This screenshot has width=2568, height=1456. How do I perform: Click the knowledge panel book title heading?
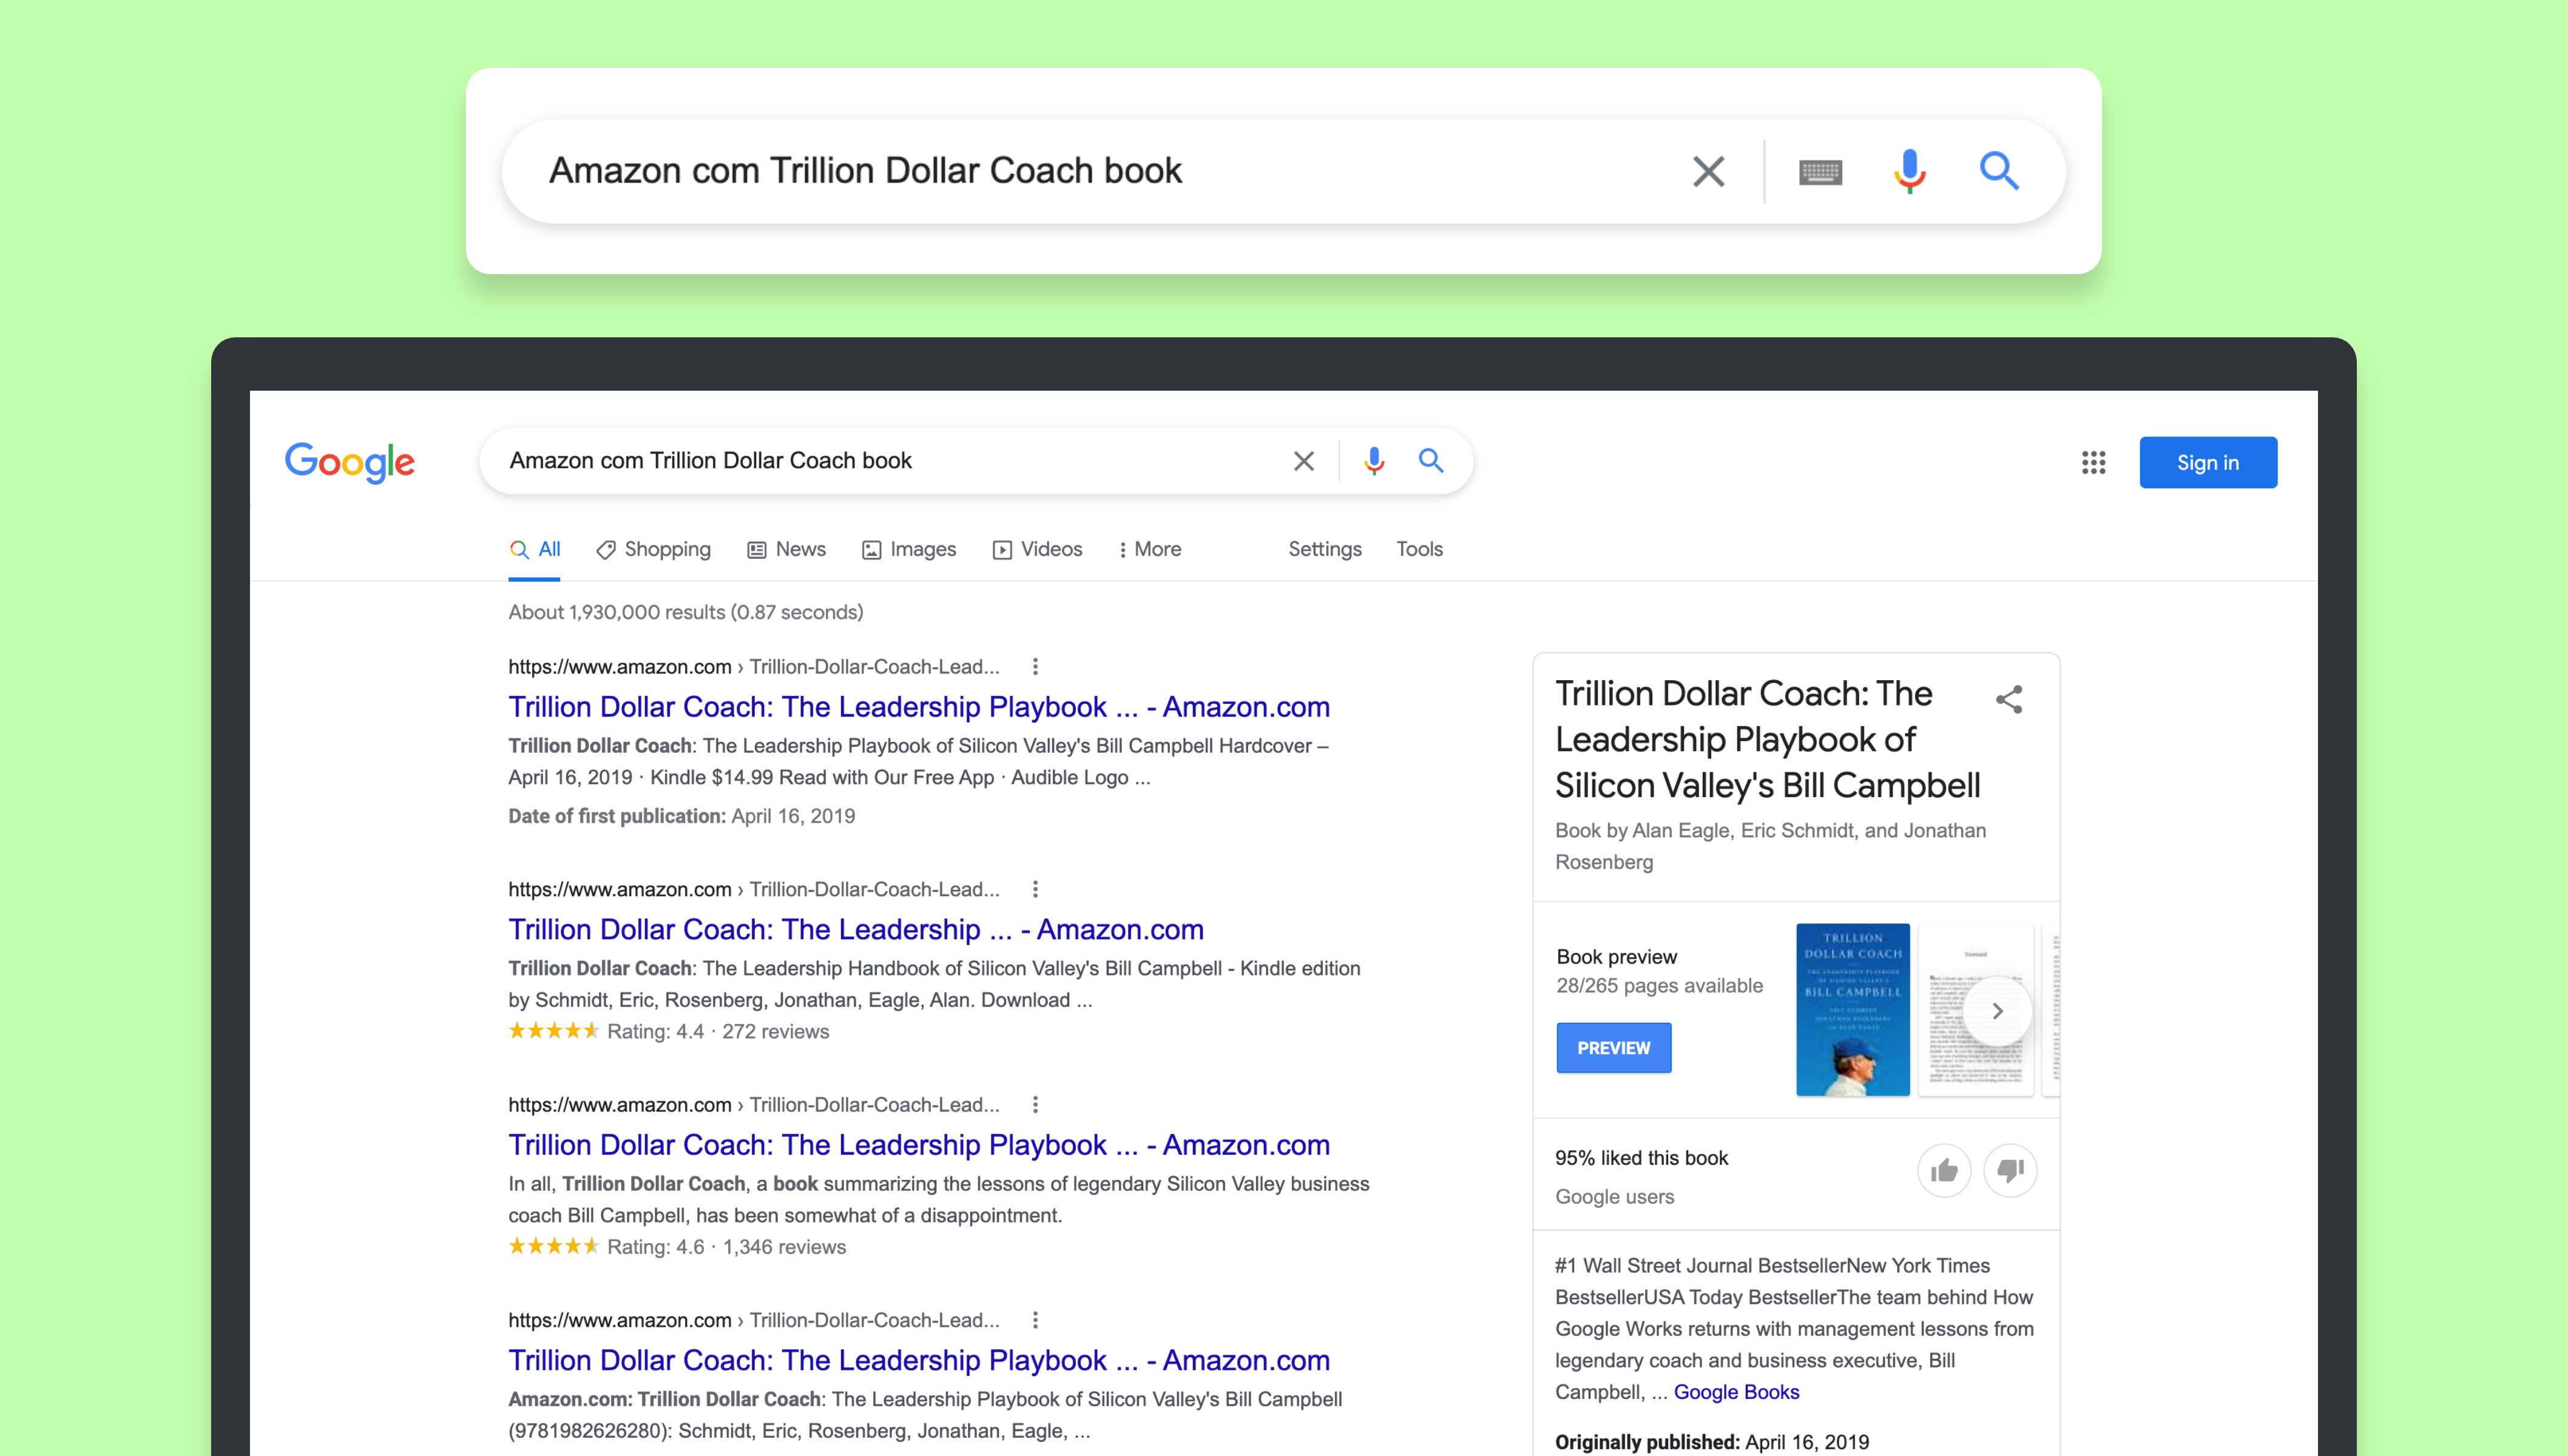click(1767, 739)
